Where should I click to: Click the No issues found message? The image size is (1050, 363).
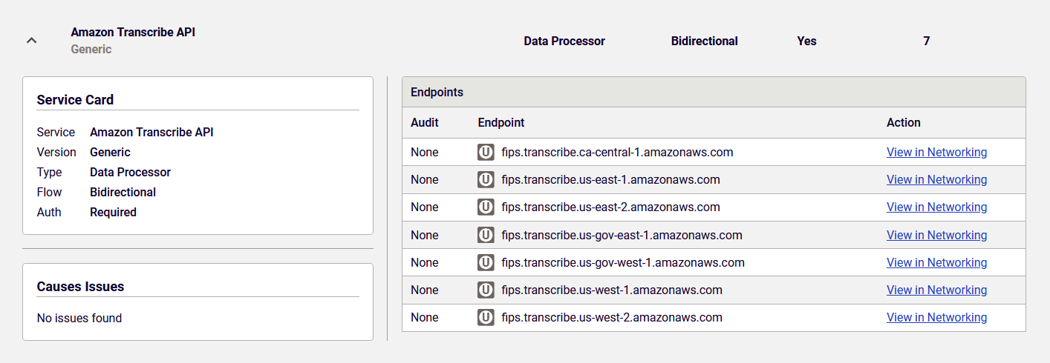point(79,319)
